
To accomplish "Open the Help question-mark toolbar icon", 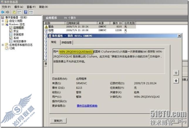I will [26, 12].
